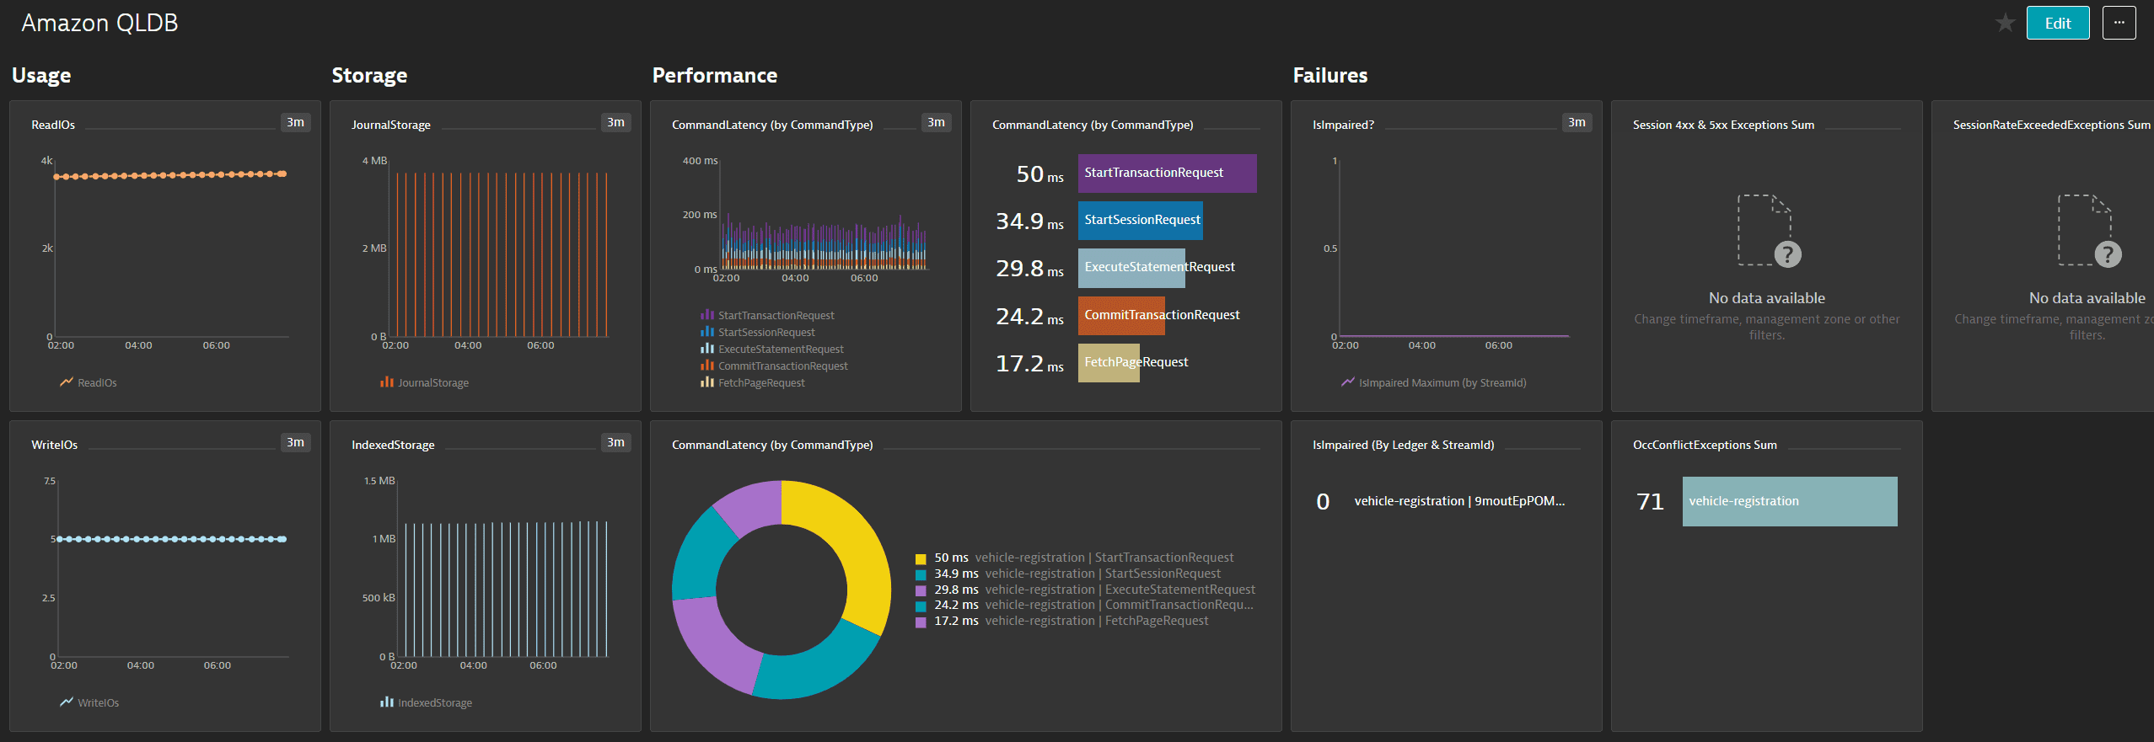This screenshot has height=742, width=2154.
Task: Click the 3m badge on IndexedStorage tile
Action: tap(615, 442)
